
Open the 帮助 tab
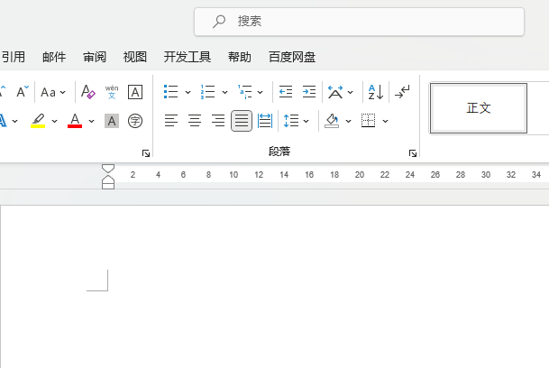pyautogui.click(x=240, y=57)
